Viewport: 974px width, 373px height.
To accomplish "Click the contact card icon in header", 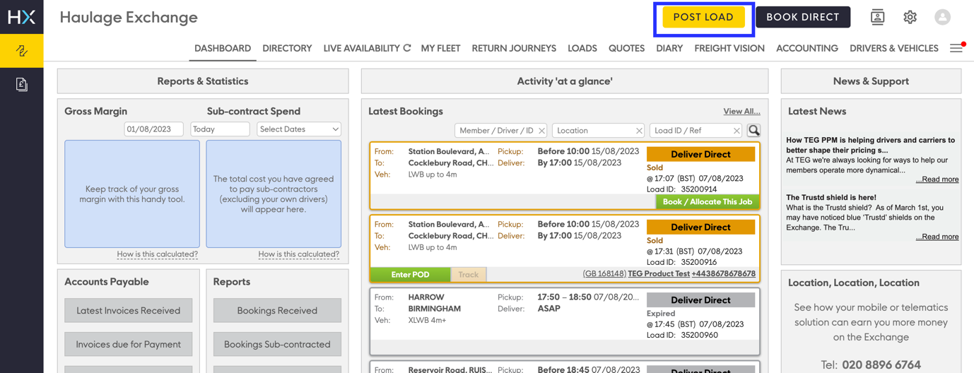I will coord(877,17).
